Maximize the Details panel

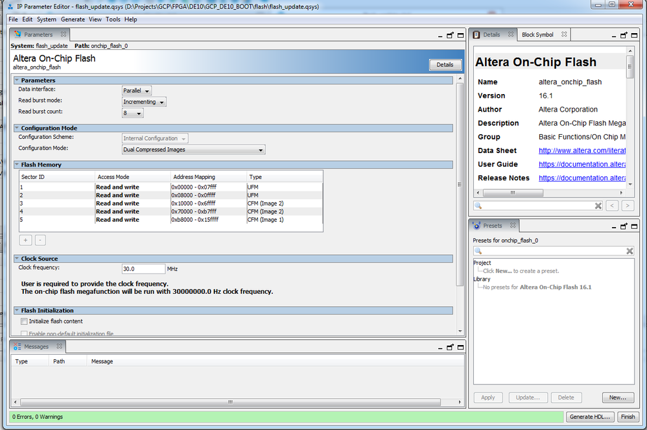click(634, 36)
